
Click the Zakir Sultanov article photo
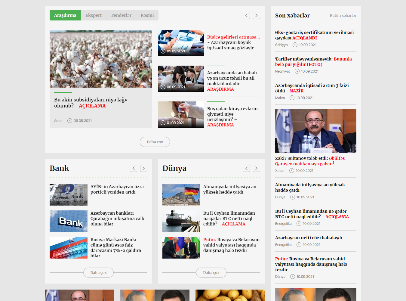tap(315, 131)
